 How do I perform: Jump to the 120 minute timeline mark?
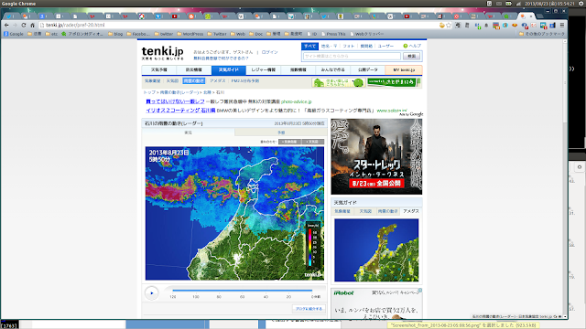tap(173, 297)
